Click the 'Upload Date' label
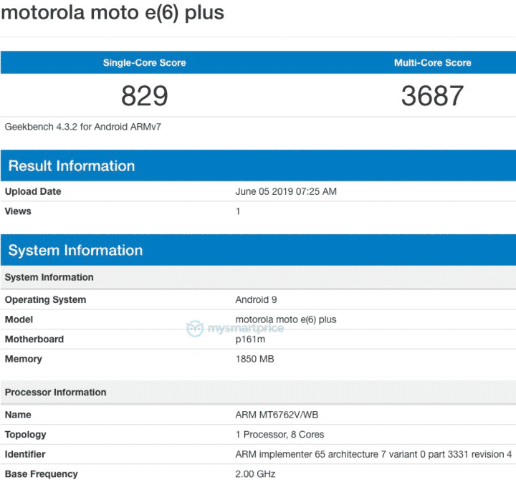Screen dimensions: 516x482 (33, 191)
